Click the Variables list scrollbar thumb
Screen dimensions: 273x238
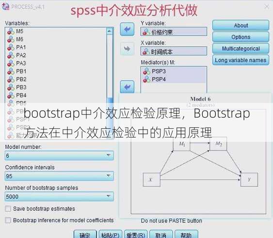(110, 115)
